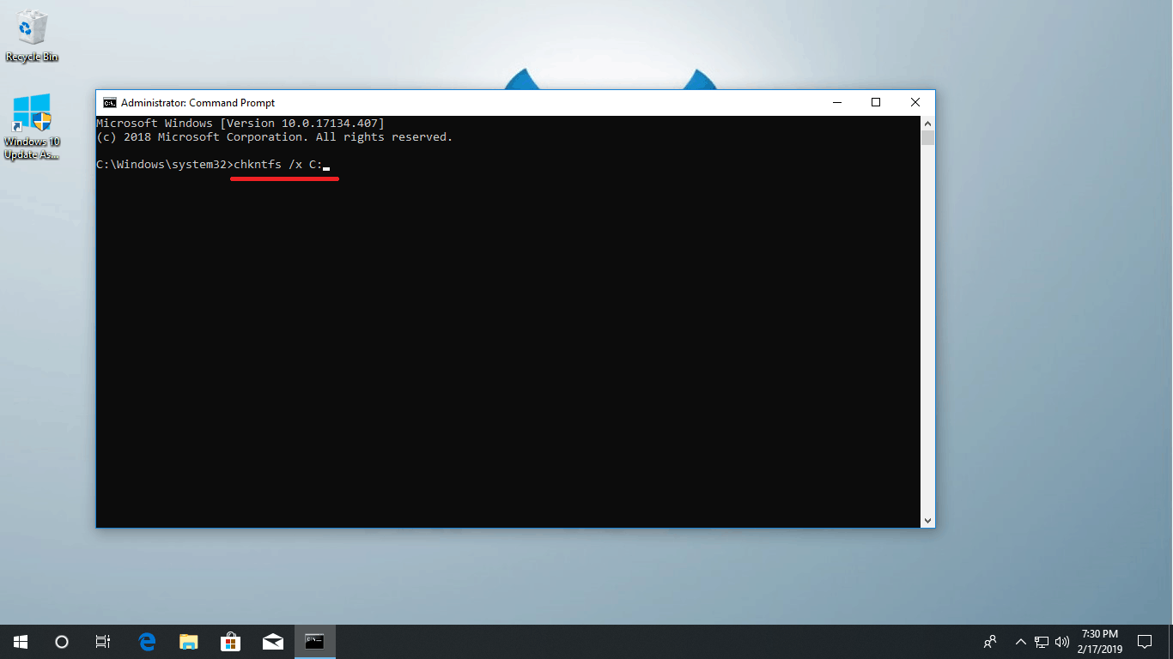Minimize the Command Prompt window
The width and height of the screenshot is (1173, 659).
pyautogui.click(x=837, y=103)
